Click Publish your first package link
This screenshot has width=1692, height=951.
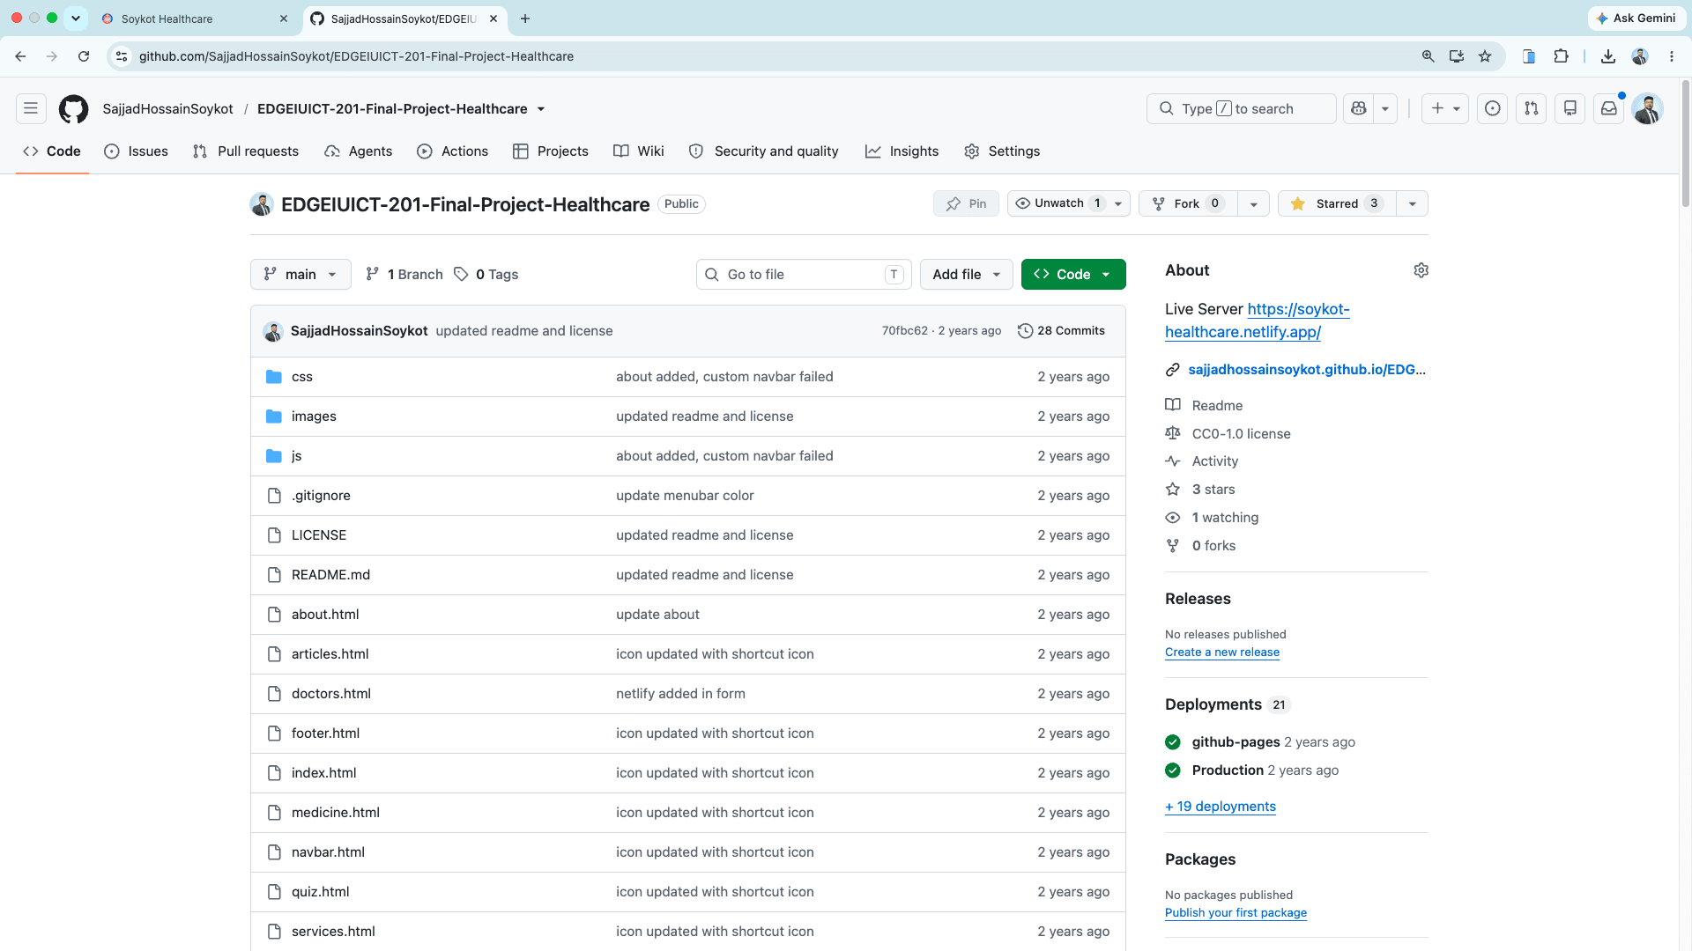pos(1236,913)
